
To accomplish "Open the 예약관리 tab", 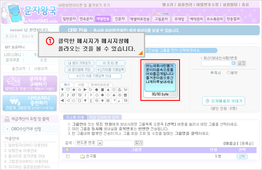I will [196, 19].
